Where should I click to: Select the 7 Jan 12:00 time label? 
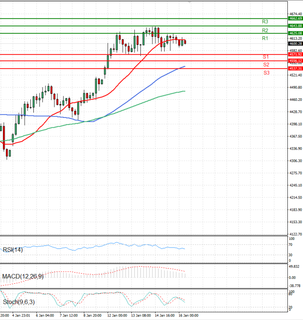[x=68, y=316]
